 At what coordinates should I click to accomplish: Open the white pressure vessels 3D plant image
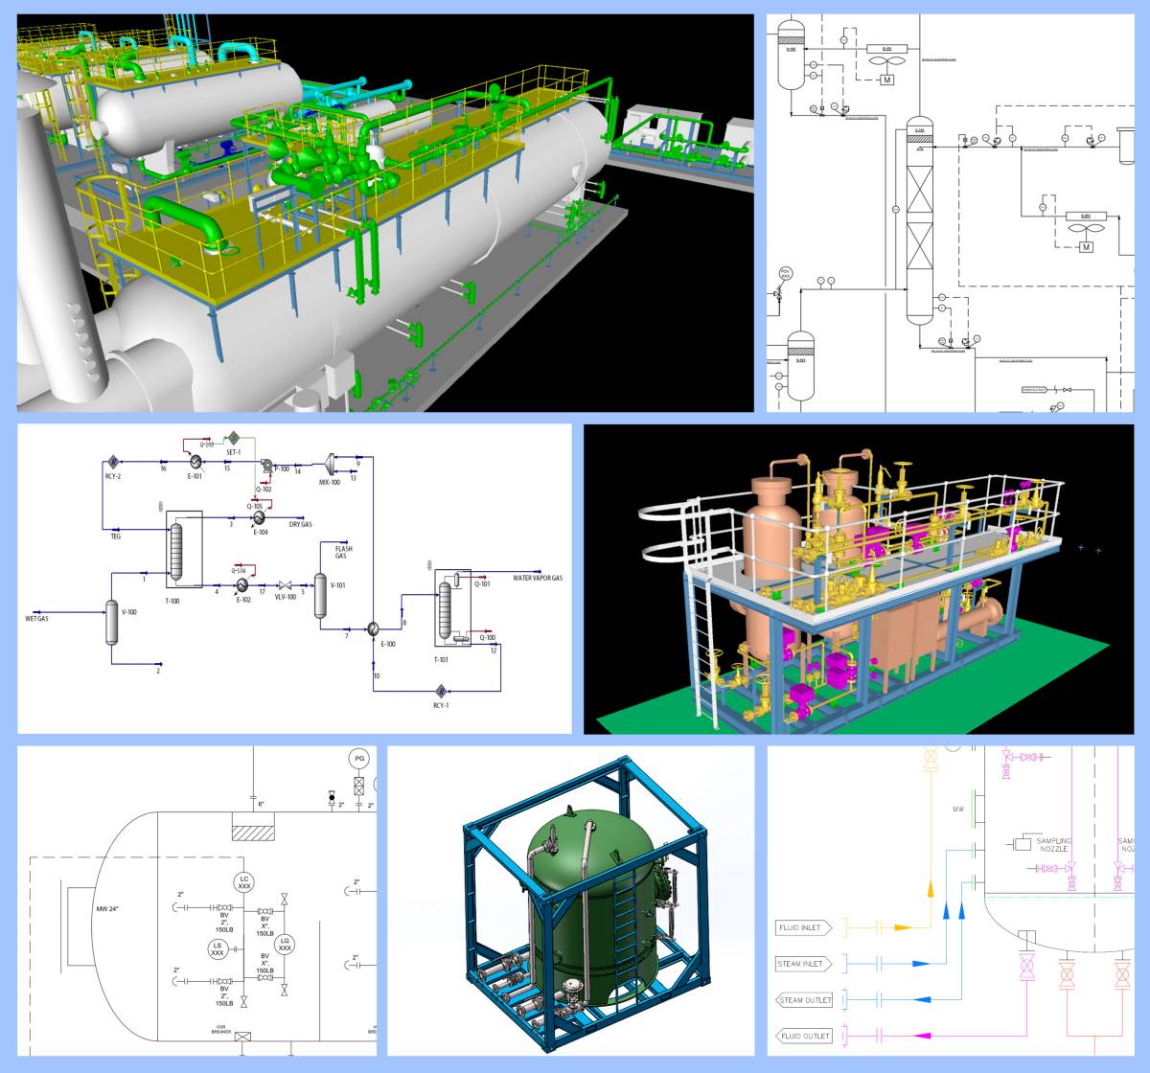click(x=385, y=213)
